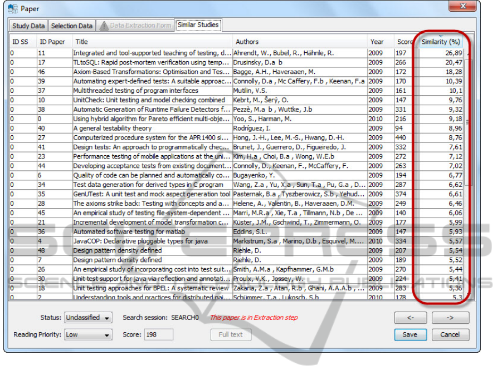Click the Title column header

tap(82, 42)
